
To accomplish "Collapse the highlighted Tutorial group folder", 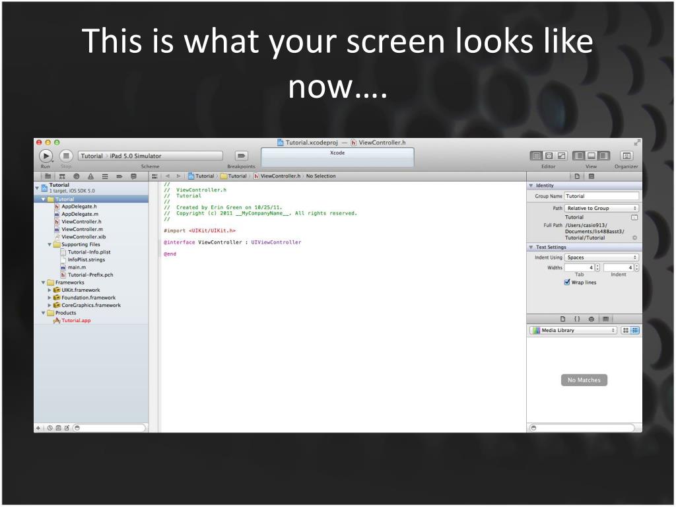I will [x=43, y=199].
